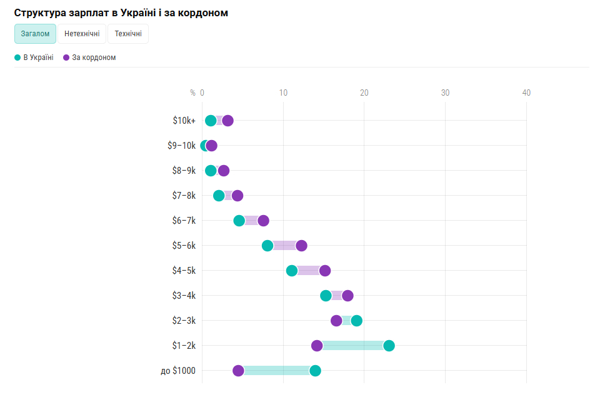Toggle the За кордоном legend item
The image size is (600, 402).
pos(90,58)
